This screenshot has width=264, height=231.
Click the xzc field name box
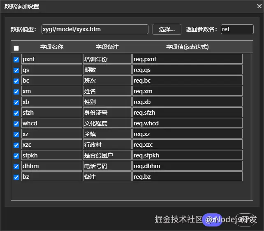tap(52, 144)
